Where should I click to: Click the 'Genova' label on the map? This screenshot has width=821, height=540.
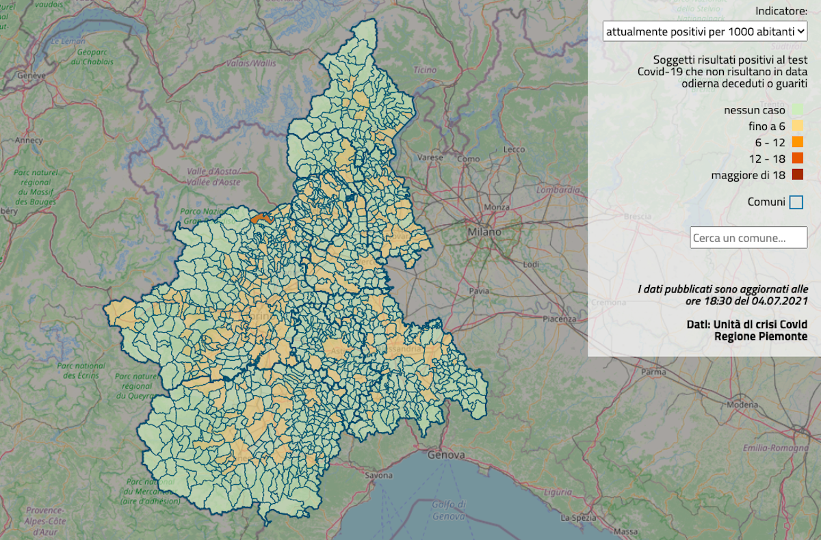pyautogui.click(x=446, y=455)
